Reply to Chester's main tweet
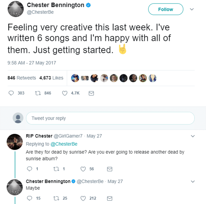Screen dimensions: 206x204 [x=12, y=93]
